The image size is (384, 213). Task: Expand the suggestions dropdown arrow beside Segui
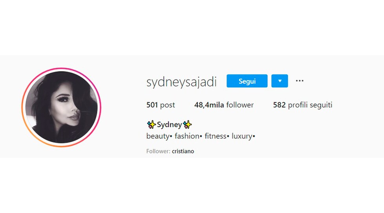coord(280,81)
